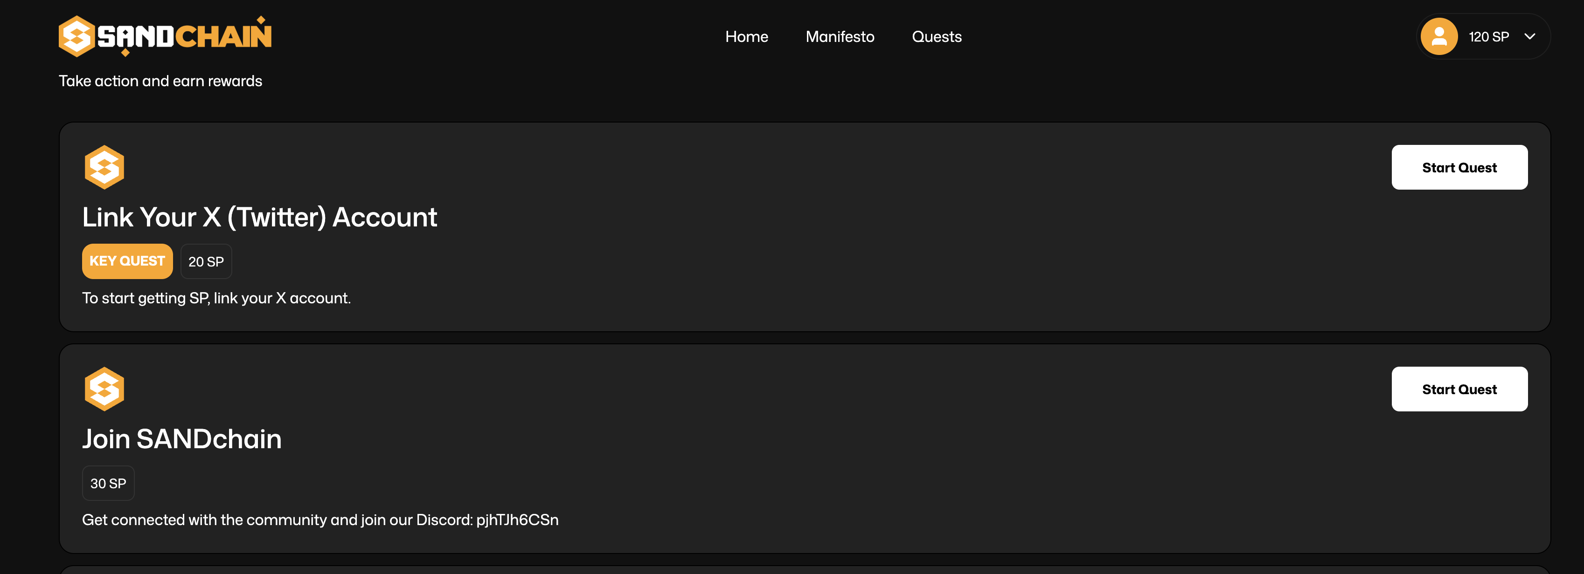The width and height of the screenshot is (1584, 574).
Task: Click the orange user avatar icon
Action: pos(1439,37)
